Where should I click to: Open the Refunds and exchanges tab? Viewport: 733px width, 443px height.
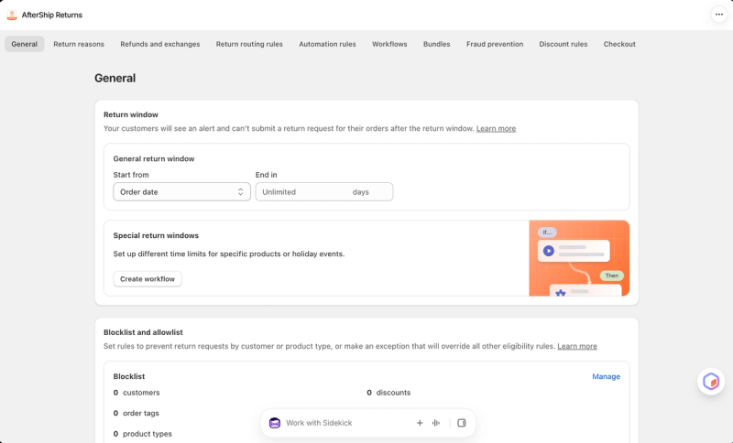click(159, 44)
